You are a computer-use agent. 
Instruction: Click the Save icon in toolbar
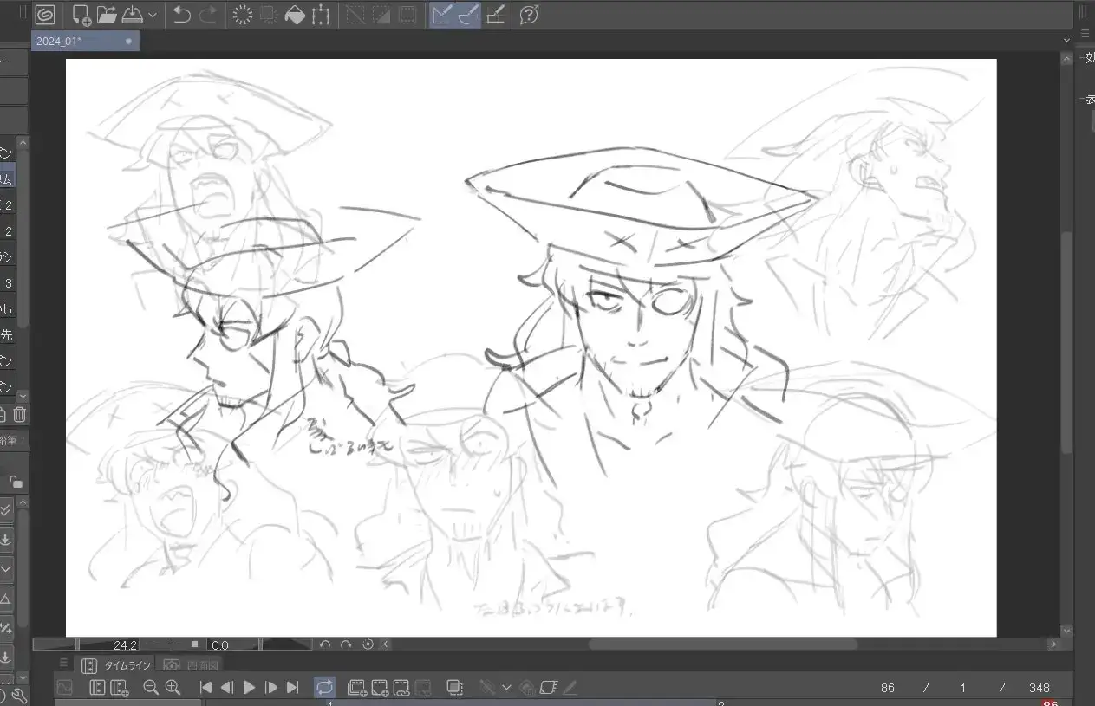[x=131, y=15]
